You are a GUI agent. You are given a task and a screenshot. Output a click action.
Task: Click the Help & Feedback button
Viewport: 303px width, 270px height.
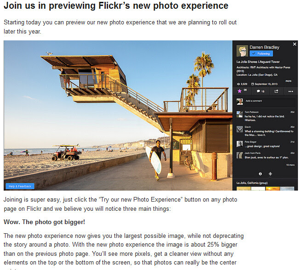(20, 186)
